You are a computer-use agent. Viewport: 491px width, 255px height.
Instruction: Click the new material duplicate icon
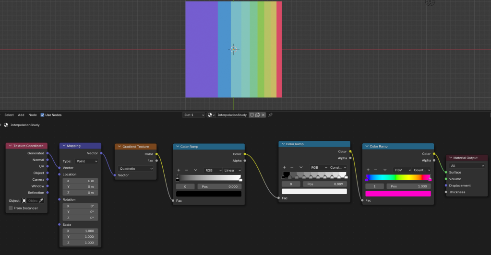click(258, 115)
